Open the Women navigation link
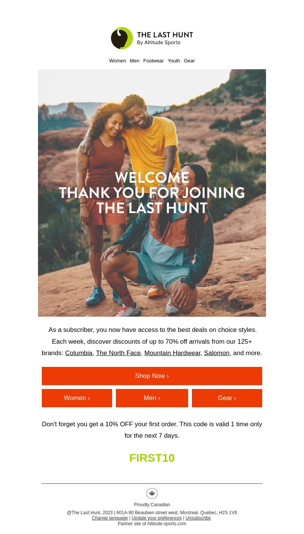Screen dimensions: 304x534 click(117, 61)
